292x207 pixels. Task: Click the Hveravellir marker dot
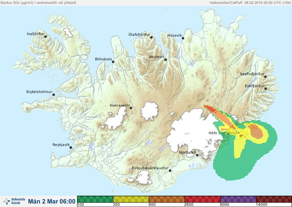131,108
